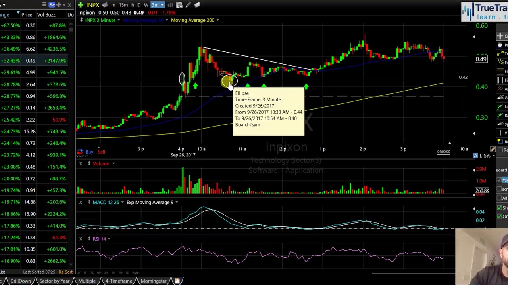Image resolution: width=508 pixels, height=285 pixels.
Task: Toggle the Sh green checked checkbox
Action: [x=499, y=207]
